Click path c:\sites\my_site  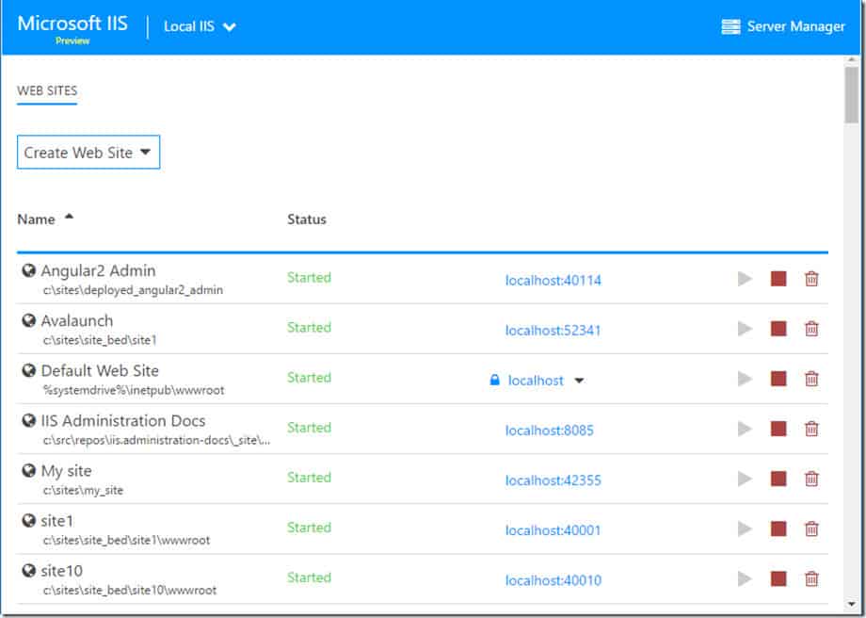point(84,490)
